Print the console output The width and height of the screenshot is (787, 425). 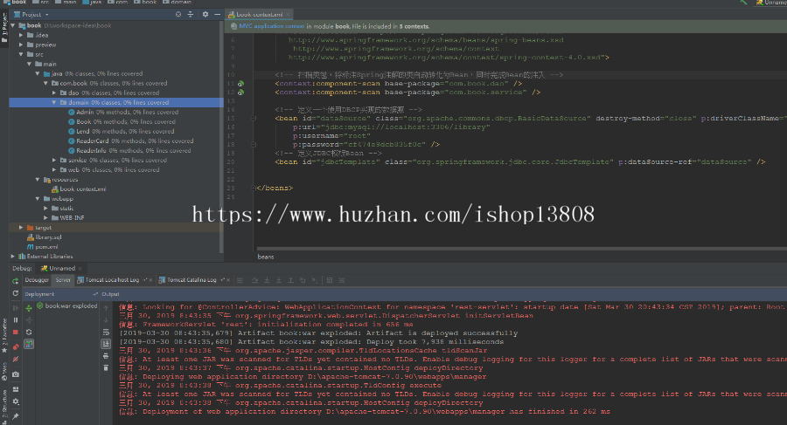coord(106,356)
